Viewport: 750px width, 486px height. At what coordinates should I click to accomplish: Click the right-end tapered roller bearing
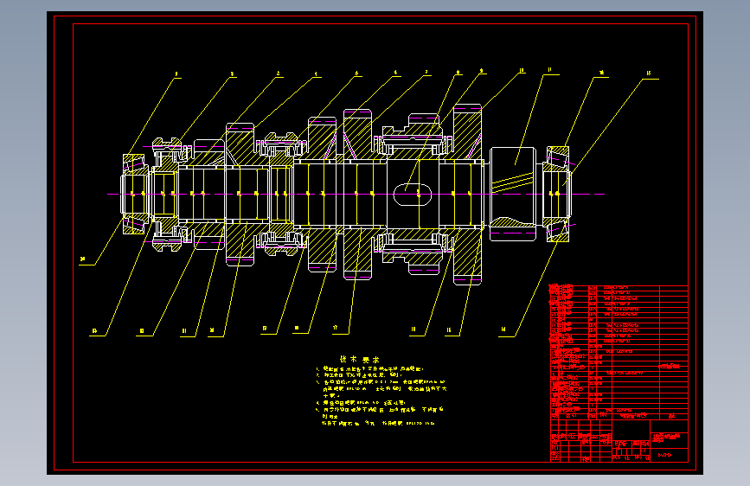[558, 195]
